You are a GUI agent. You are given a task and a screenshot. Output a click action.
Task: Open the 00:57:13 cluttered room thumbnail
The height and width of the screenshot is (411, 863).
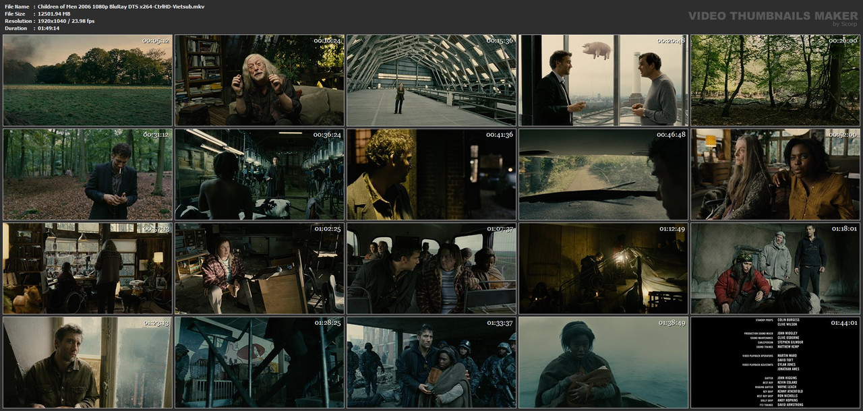(88, 268)
